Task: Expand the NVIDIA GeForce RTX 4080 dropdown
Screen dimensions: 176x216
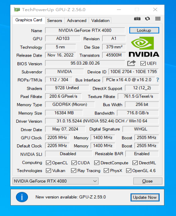Action: (x=55, y=181)
